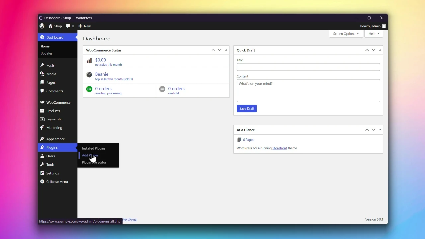Move Quick Draft widget up

367,50
